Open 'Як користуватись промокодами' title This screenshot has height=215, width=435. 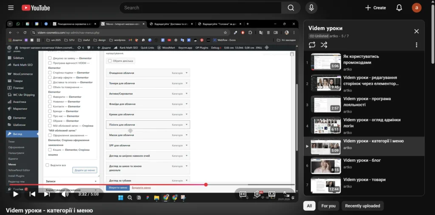coord(361,59)
